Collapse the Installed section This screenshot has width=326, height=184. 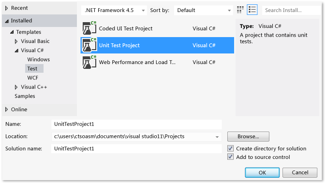point(7,21)
